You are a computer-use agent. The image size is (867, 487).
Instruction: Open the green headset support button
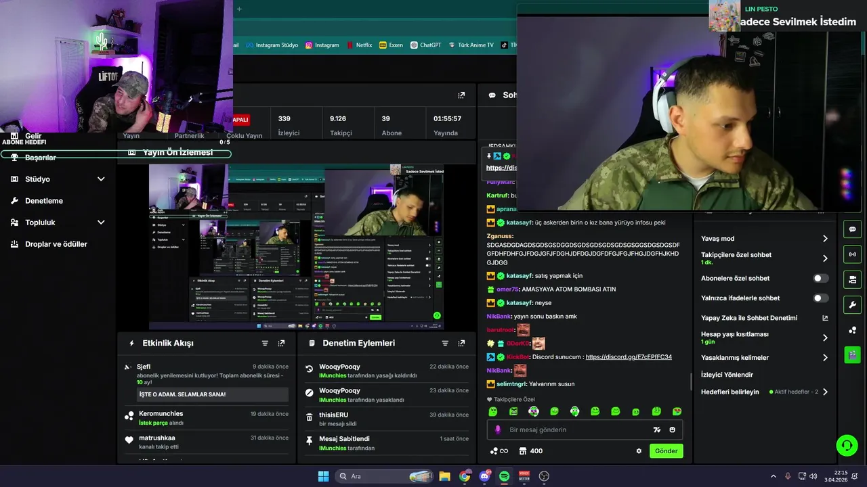point(847,445)
